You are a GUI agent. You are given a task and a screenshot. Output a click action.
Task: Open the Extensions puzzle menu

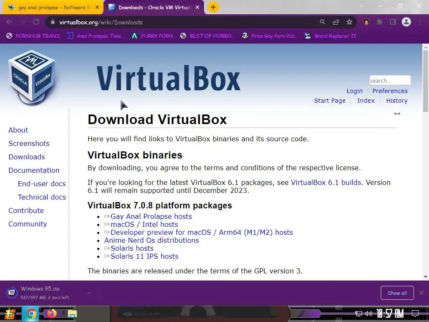point(380,22)
